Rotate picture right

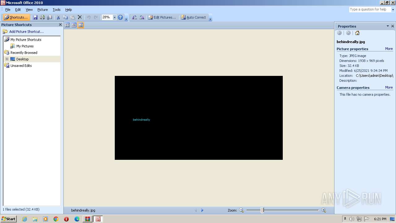point(142,17)
